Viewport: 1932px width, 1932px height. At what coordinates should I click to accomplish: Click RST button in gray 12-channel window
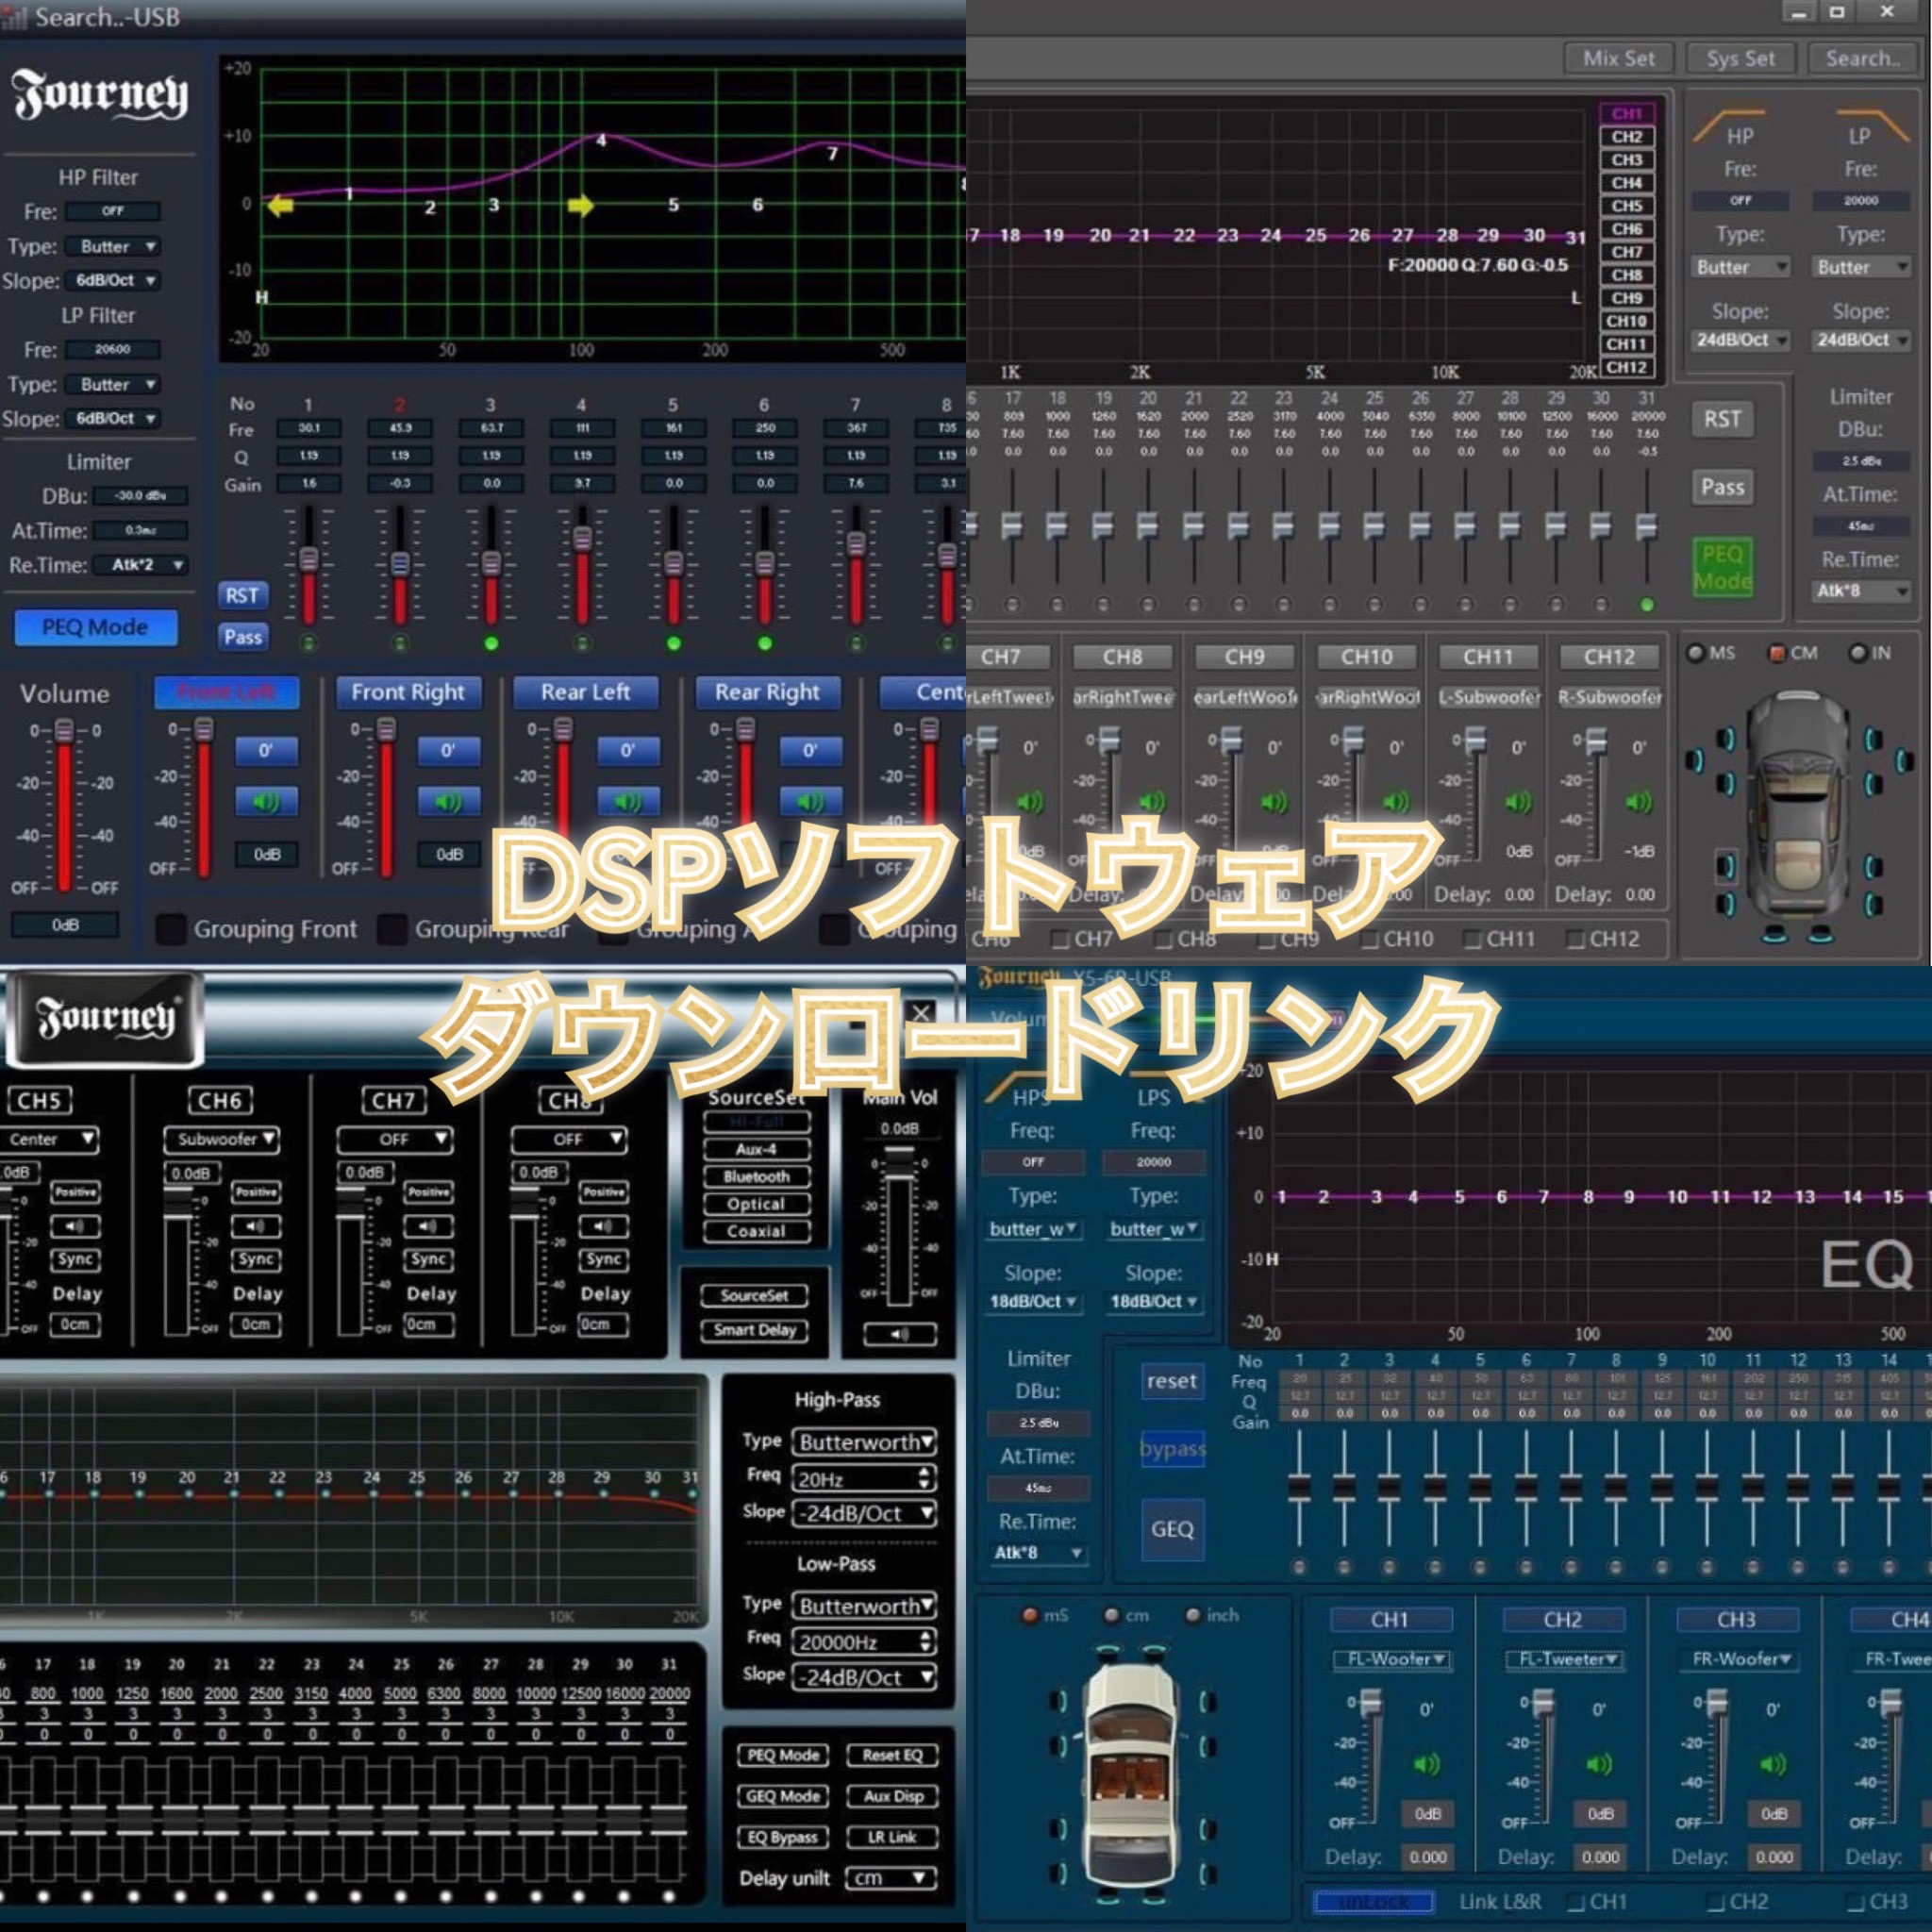(x=1722, y=419)
